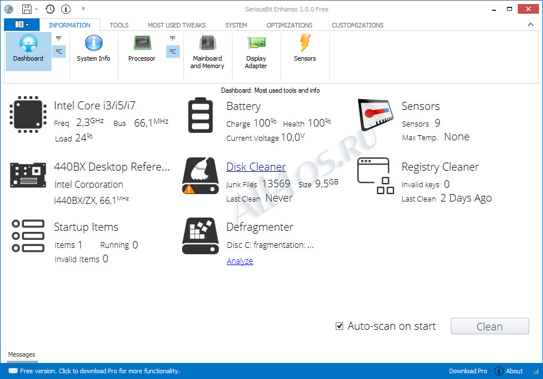Viewport: 543px width, 379px height.
Task: Click Disc C: fragmentation text
Action: [x=270, y=245]
